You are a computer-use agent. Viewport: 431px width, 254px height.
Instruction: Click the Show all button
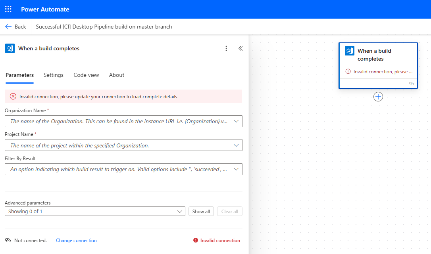201,211
